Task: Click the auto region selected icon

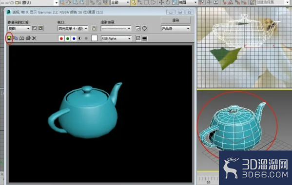Action: click(41, 28)
